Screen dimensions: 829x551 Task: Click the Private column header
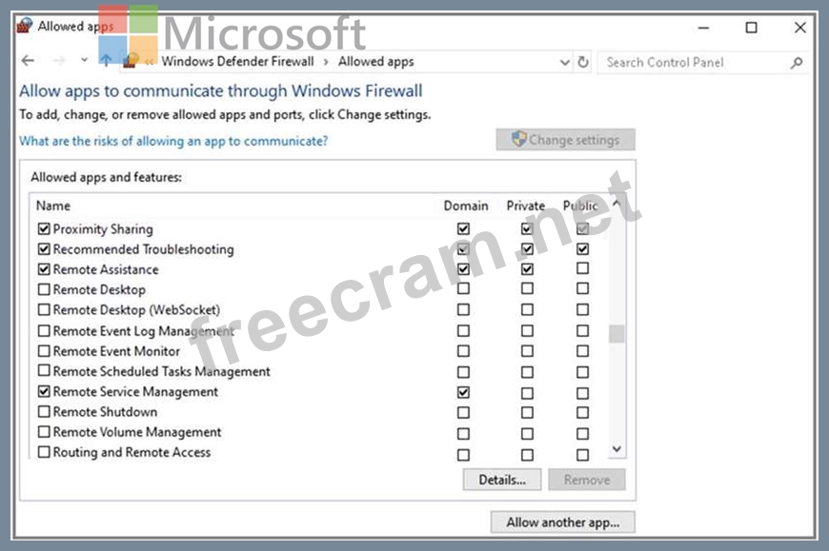tap(526, 206)
